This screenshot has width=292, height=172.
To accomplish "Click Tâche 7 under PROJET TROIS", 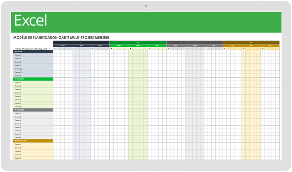I will pyautogui.click(x=33, y=134).
